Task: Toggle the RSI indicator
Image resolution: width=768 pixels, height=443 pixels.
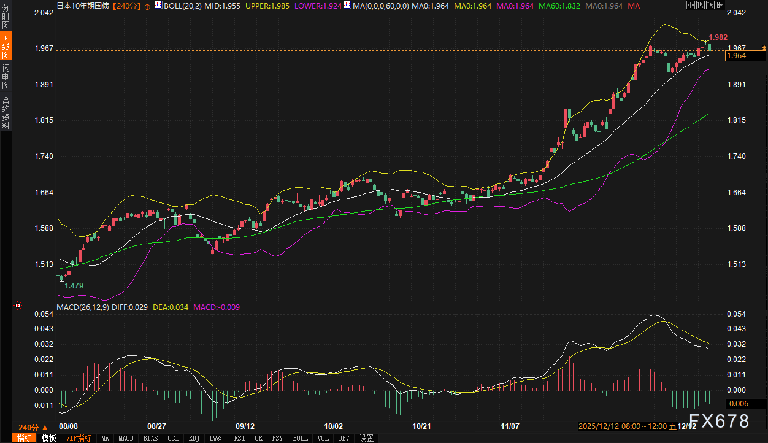Action: coord(240,438)
